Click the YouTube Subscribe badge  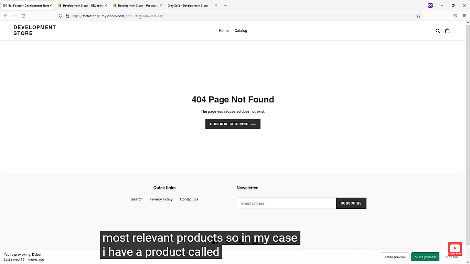pos(455,249)
